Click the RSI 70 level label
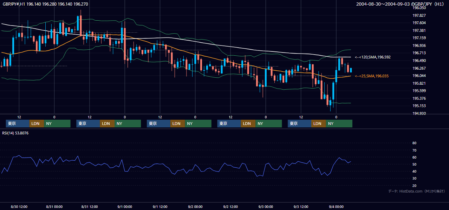 [414, 150]
